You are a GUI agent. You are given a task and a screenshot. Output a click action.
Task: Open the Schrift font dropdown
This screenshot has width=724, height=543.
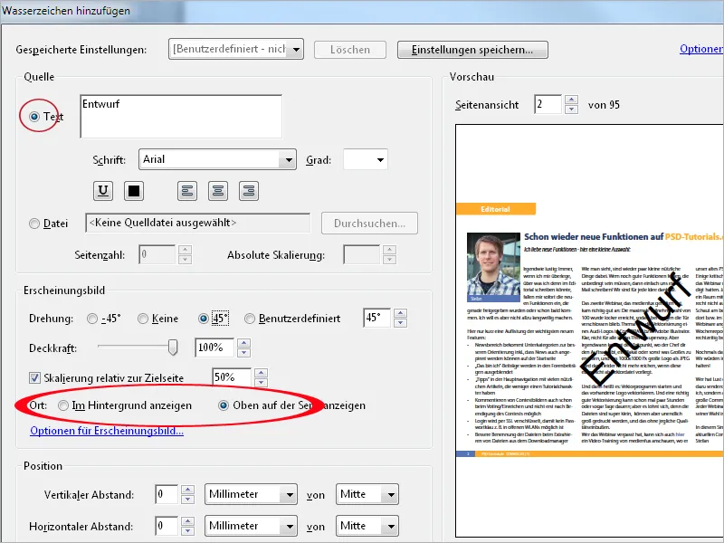[x=217, y=160]
